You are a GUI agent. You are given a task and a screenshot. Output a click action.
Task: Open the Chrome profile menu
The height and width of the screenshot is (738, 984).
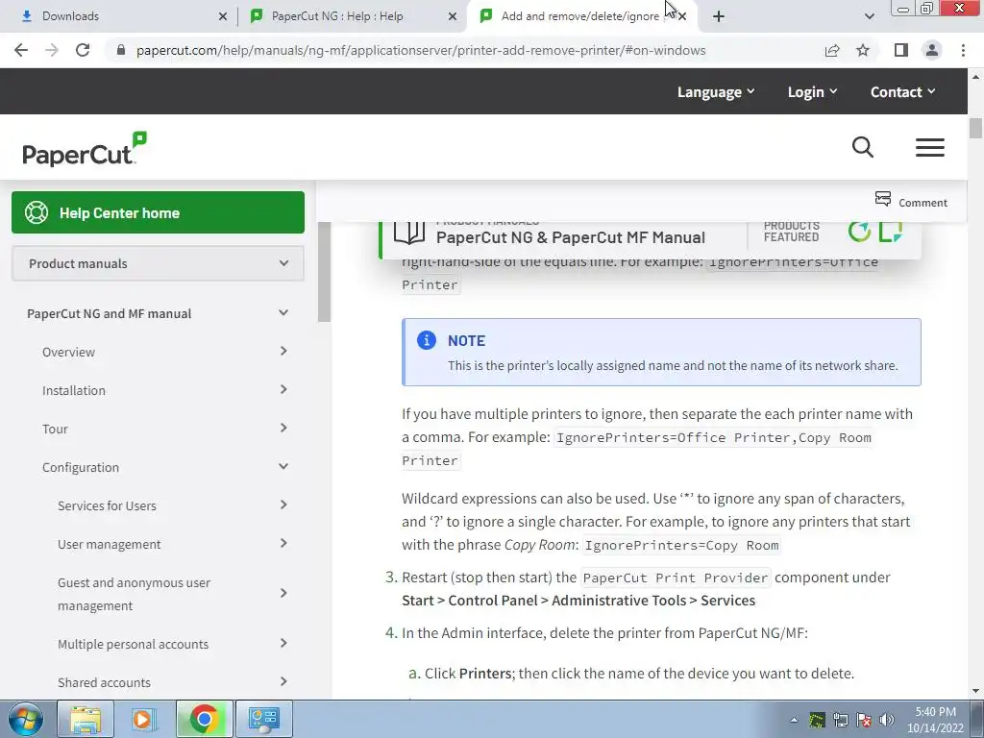(x=932, y=50)
